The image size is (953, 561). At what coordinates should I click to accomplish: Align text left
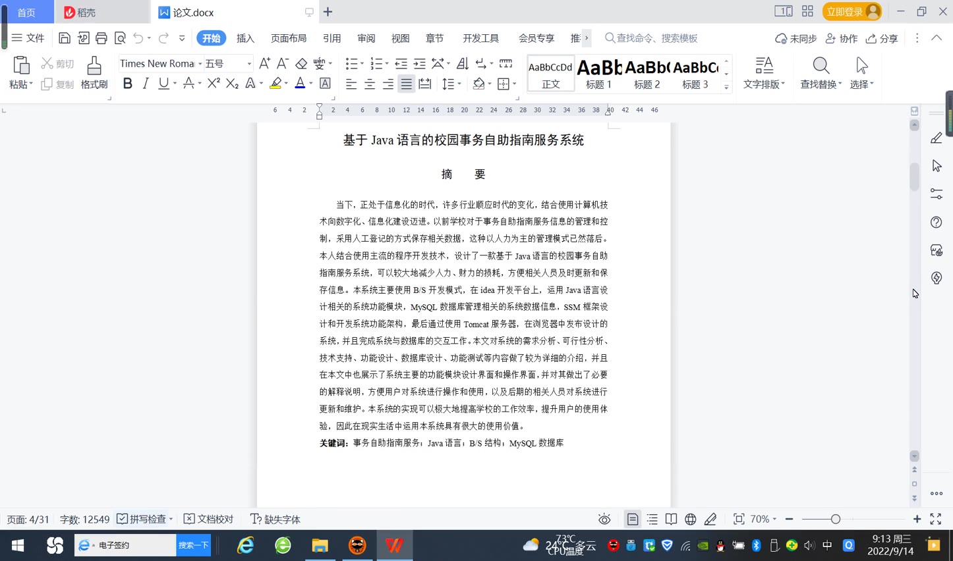(x=351, y=84)
